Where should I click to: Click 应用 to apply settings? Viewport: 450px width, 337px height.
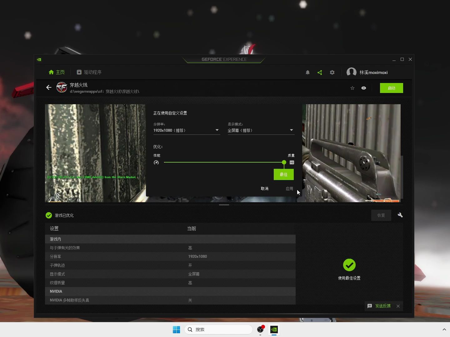click(289, 188)
